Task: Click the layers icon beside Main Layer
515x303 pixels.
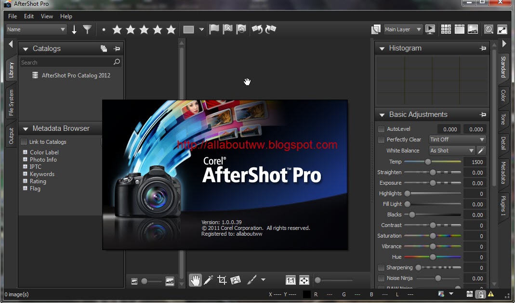Action: (376, 29)
